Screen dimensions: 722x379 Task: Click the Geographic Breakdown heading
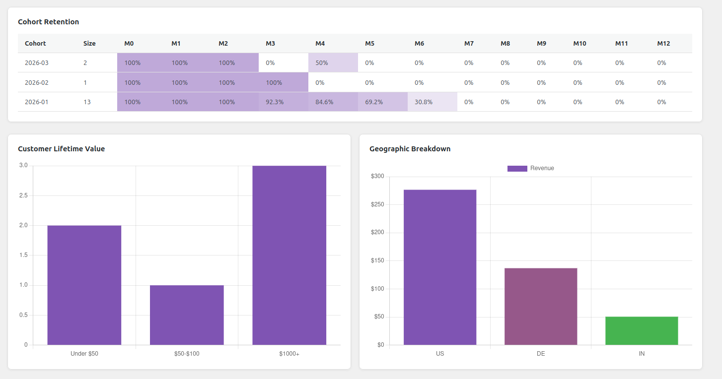410,149
